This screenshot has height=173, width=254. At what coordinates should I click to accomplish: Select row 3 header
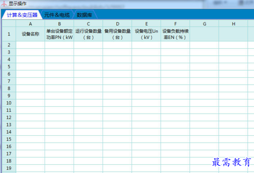click(x=9, y=52)
